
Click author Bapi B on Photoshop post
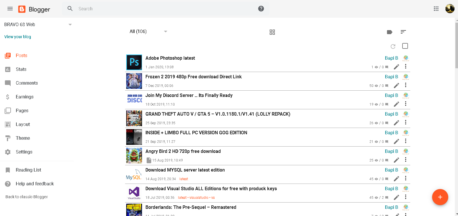point(391,58)
